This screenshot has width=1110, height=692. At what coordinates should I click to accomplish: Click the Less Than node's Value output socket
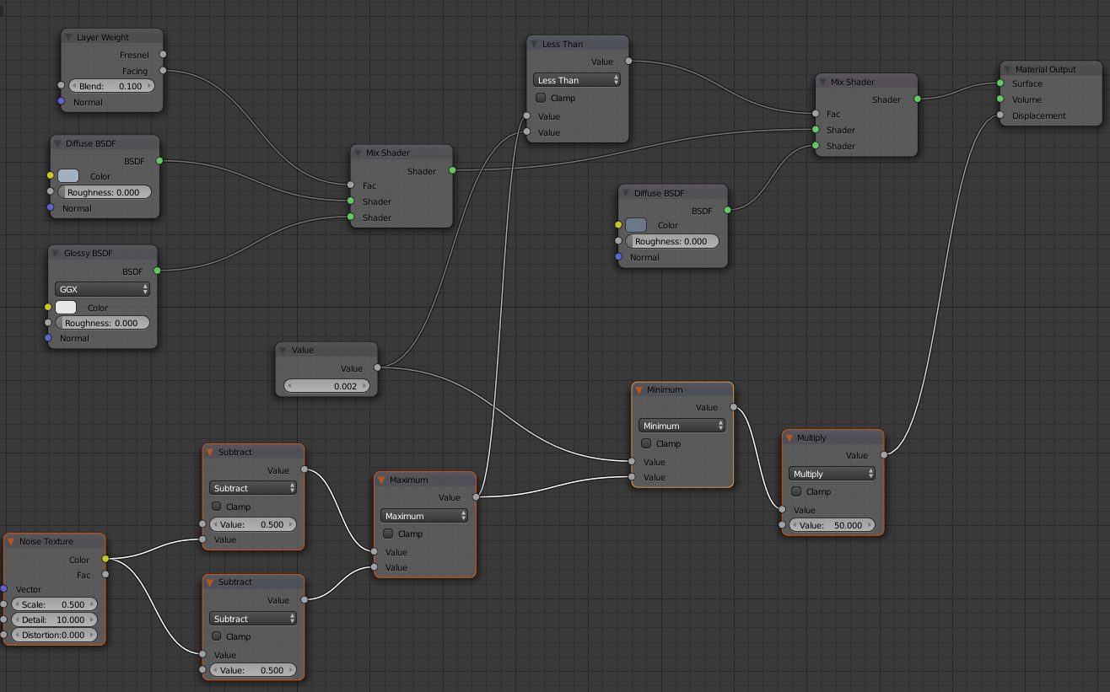[x=628, y=62]
